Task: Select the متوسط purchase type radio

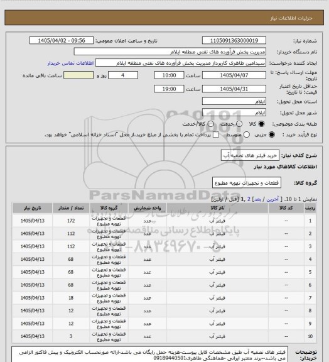Action: [247, 134]
